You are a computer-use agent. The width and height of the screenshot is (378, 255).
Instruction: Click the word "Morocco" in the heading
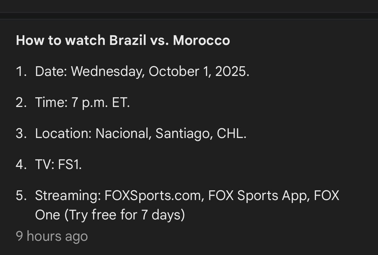[x=201, y=40]
